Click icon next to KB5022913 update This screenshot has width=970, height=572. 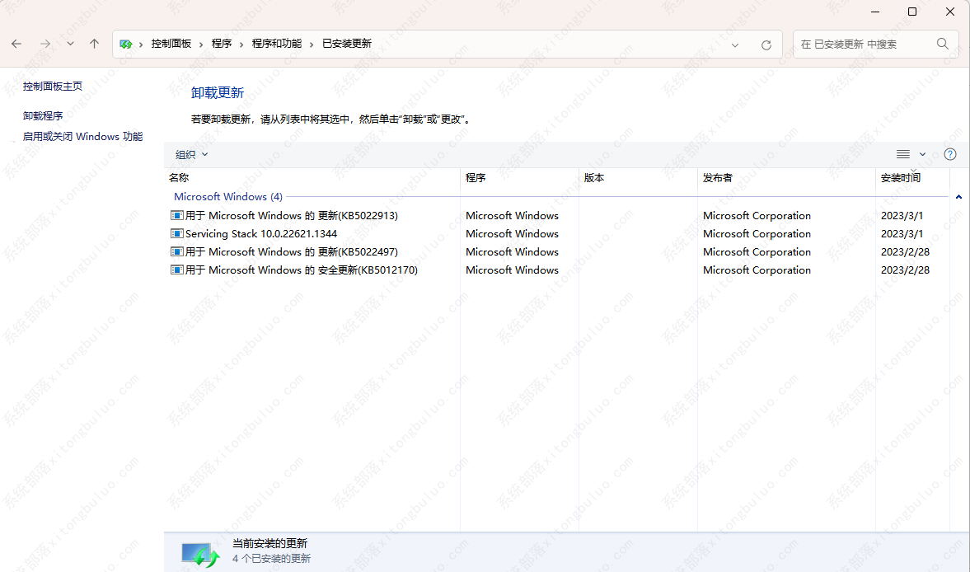pyautogui.click(x=177, y=216)
